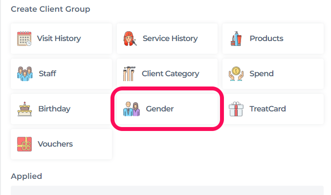
Task: Click the gift box TreatCard icon
Action: pyautogui.click(x=236, y=109)
